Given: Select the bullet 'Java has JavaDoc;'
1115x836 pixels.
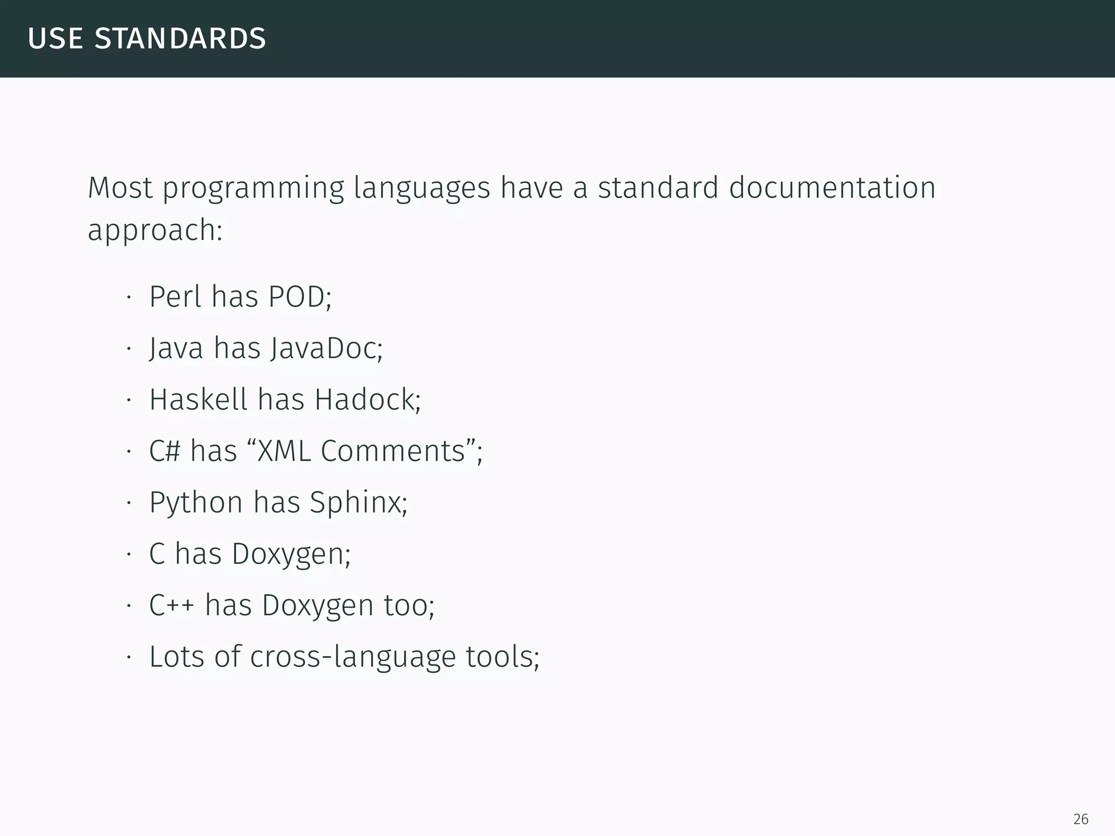Looking at the screenshot, I should click(266, 348).
